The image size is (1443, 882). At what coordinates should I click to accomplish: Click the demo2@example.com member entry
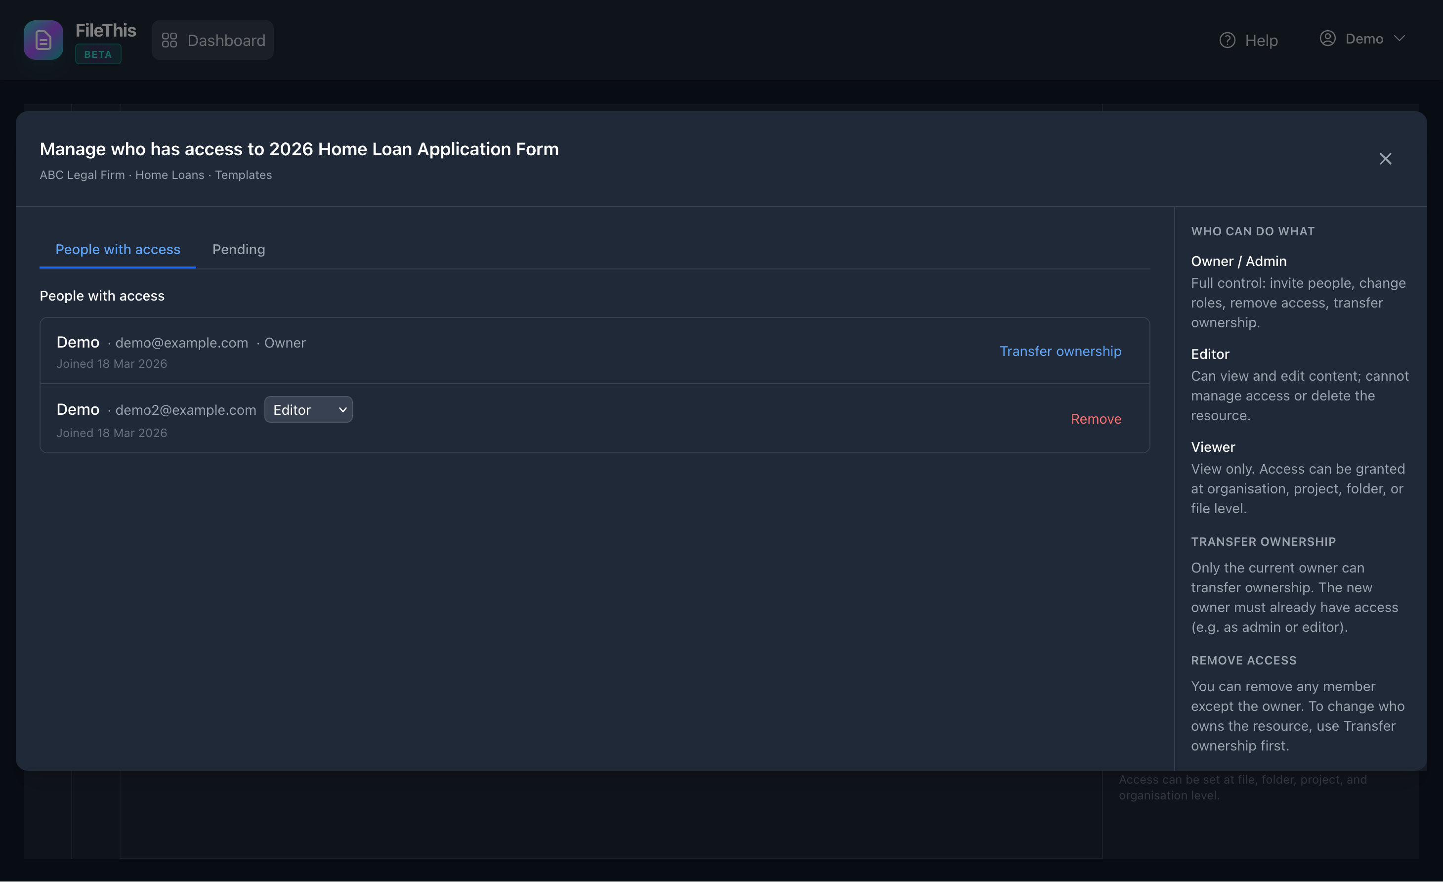(185, 410)
